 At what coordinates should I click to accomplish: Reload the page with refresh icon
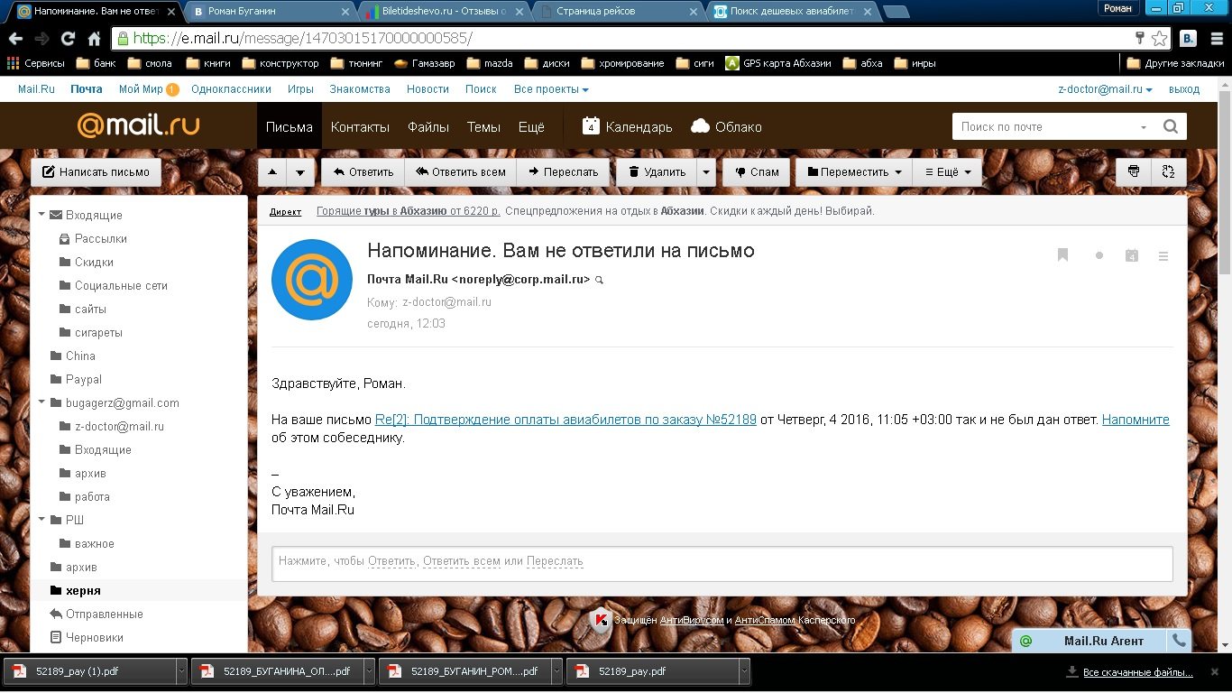[68, 39]
